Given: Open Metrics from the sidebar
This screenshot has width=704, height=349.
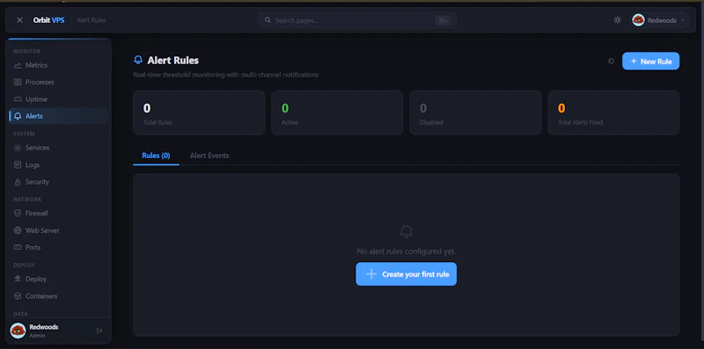Looking at the screenshot, I should pyautogui.click(x=58, y=65).
